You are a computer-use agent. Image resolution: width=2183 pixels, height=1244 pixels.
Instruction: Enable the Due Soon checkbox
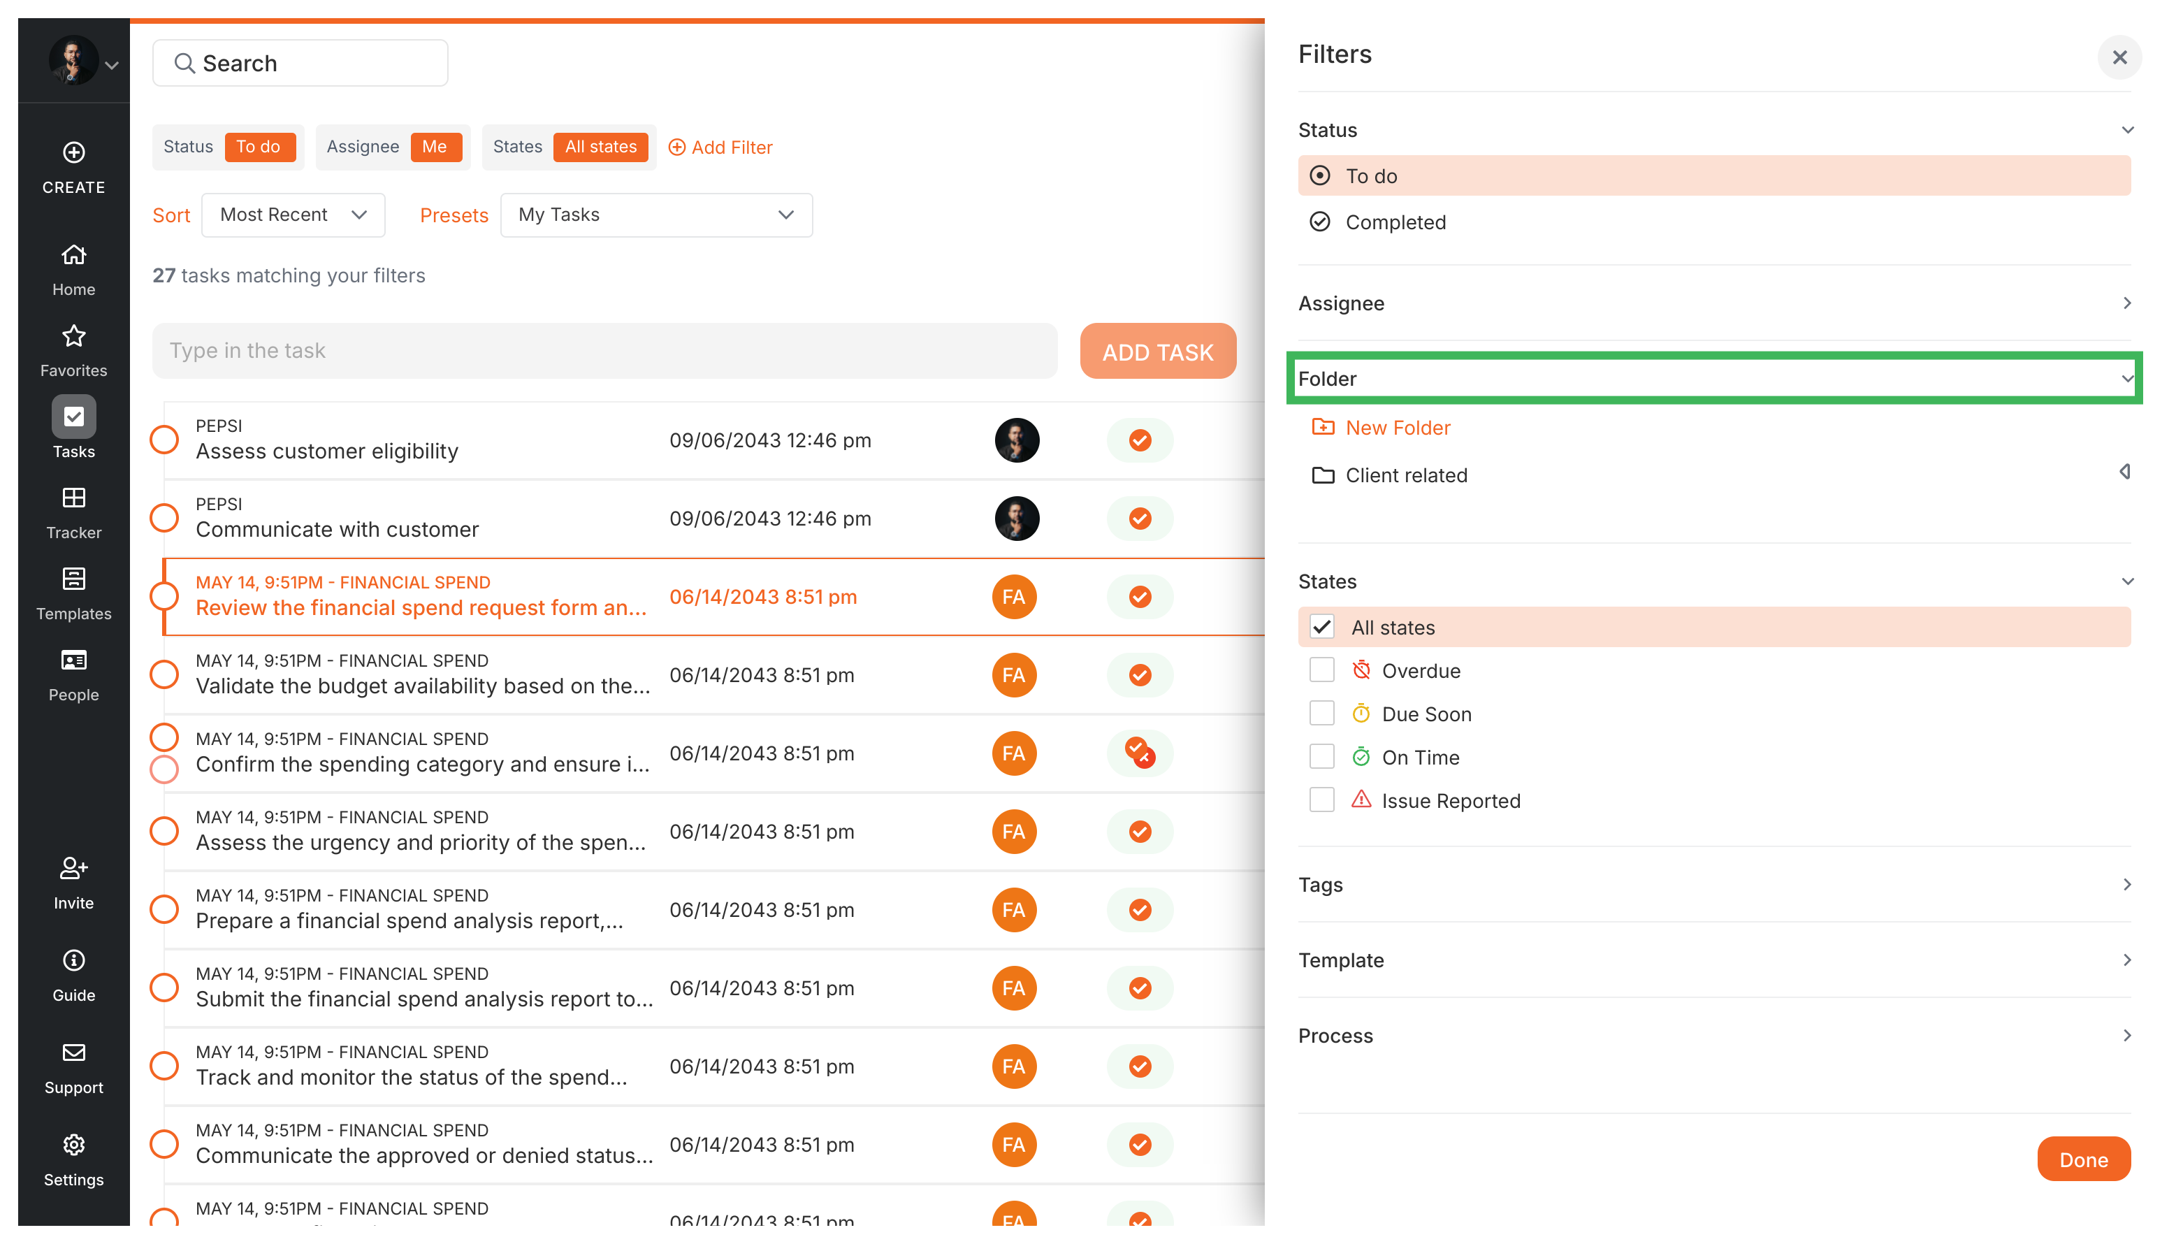coord(1321,714)
